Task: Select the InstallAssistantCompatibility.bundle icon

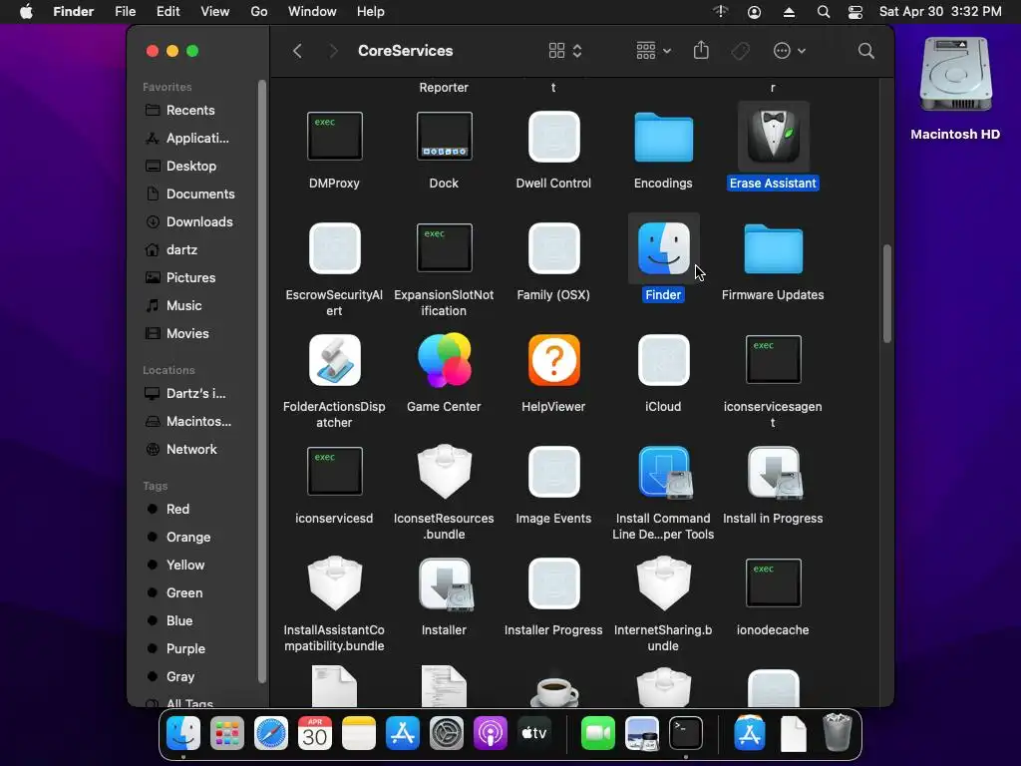Action: click(335, 582)
